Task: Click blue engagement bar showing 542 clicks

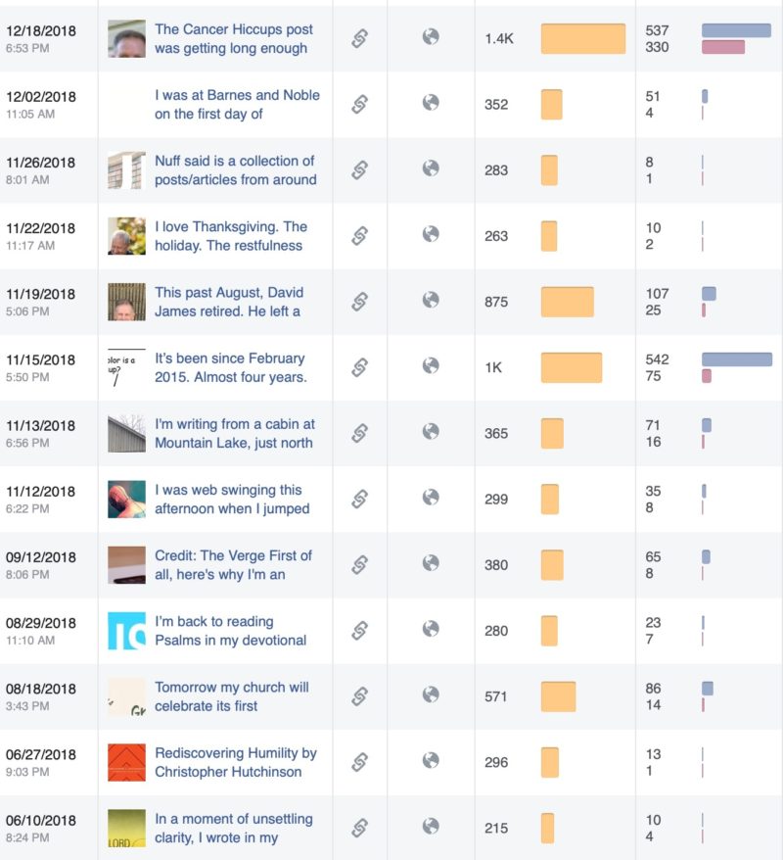Action: tap(736, 359)
